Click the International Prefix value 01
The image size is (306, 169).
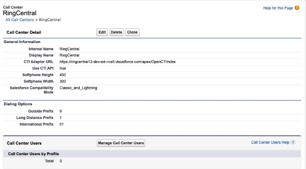pos(62,124)
